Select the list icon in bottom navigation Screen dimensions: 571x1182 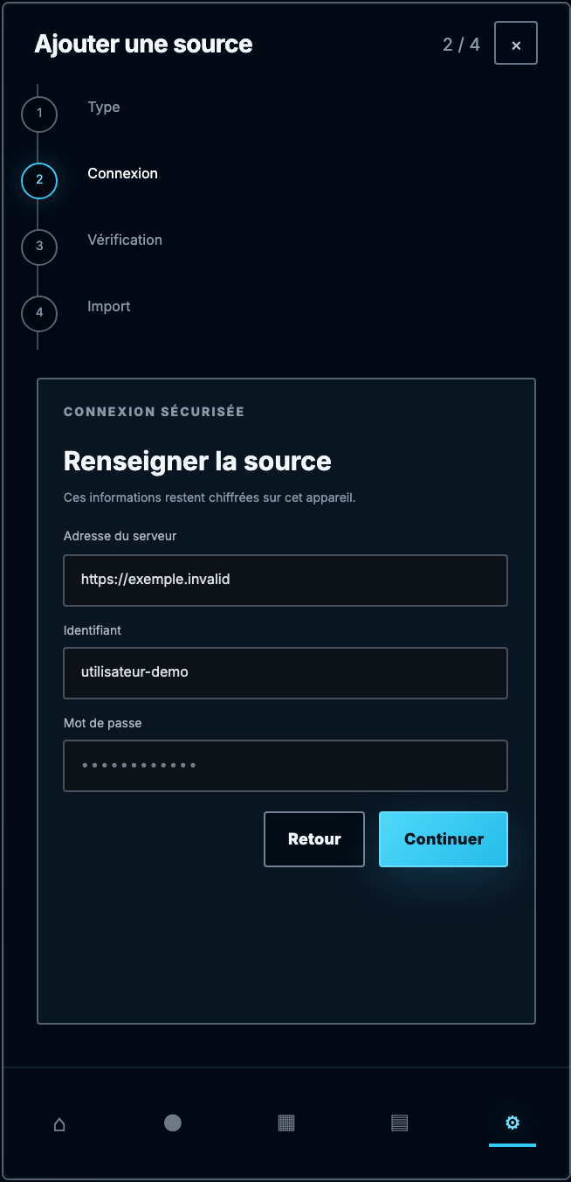coord(400,1123)
